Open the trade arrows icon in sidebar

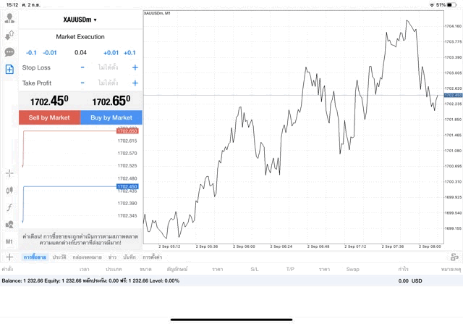click(9, 35)
